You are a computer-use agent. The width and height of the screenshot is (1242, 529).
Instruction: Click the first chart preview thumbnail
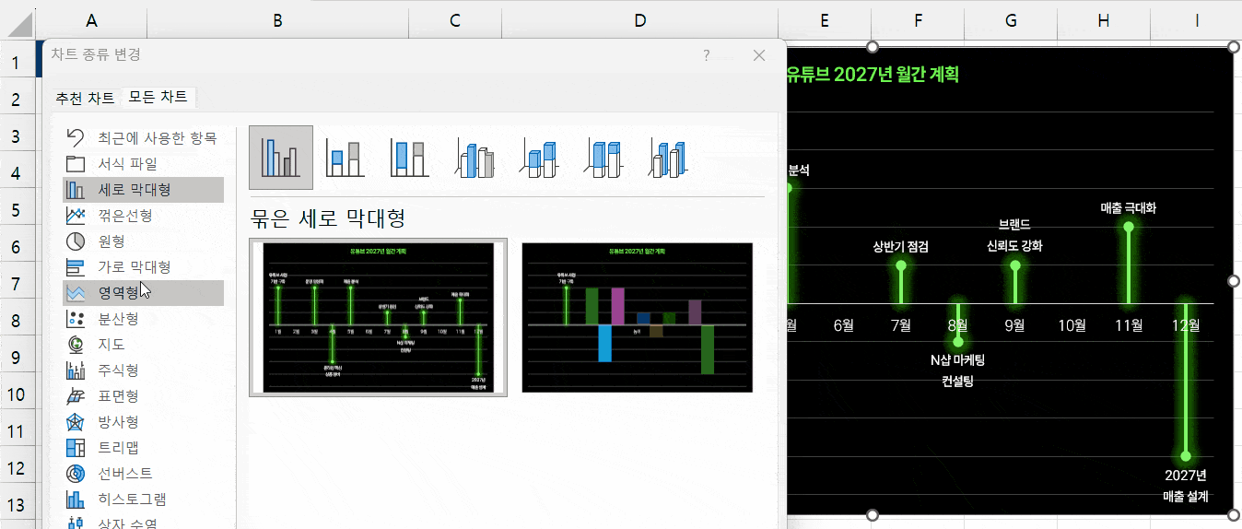378,317
